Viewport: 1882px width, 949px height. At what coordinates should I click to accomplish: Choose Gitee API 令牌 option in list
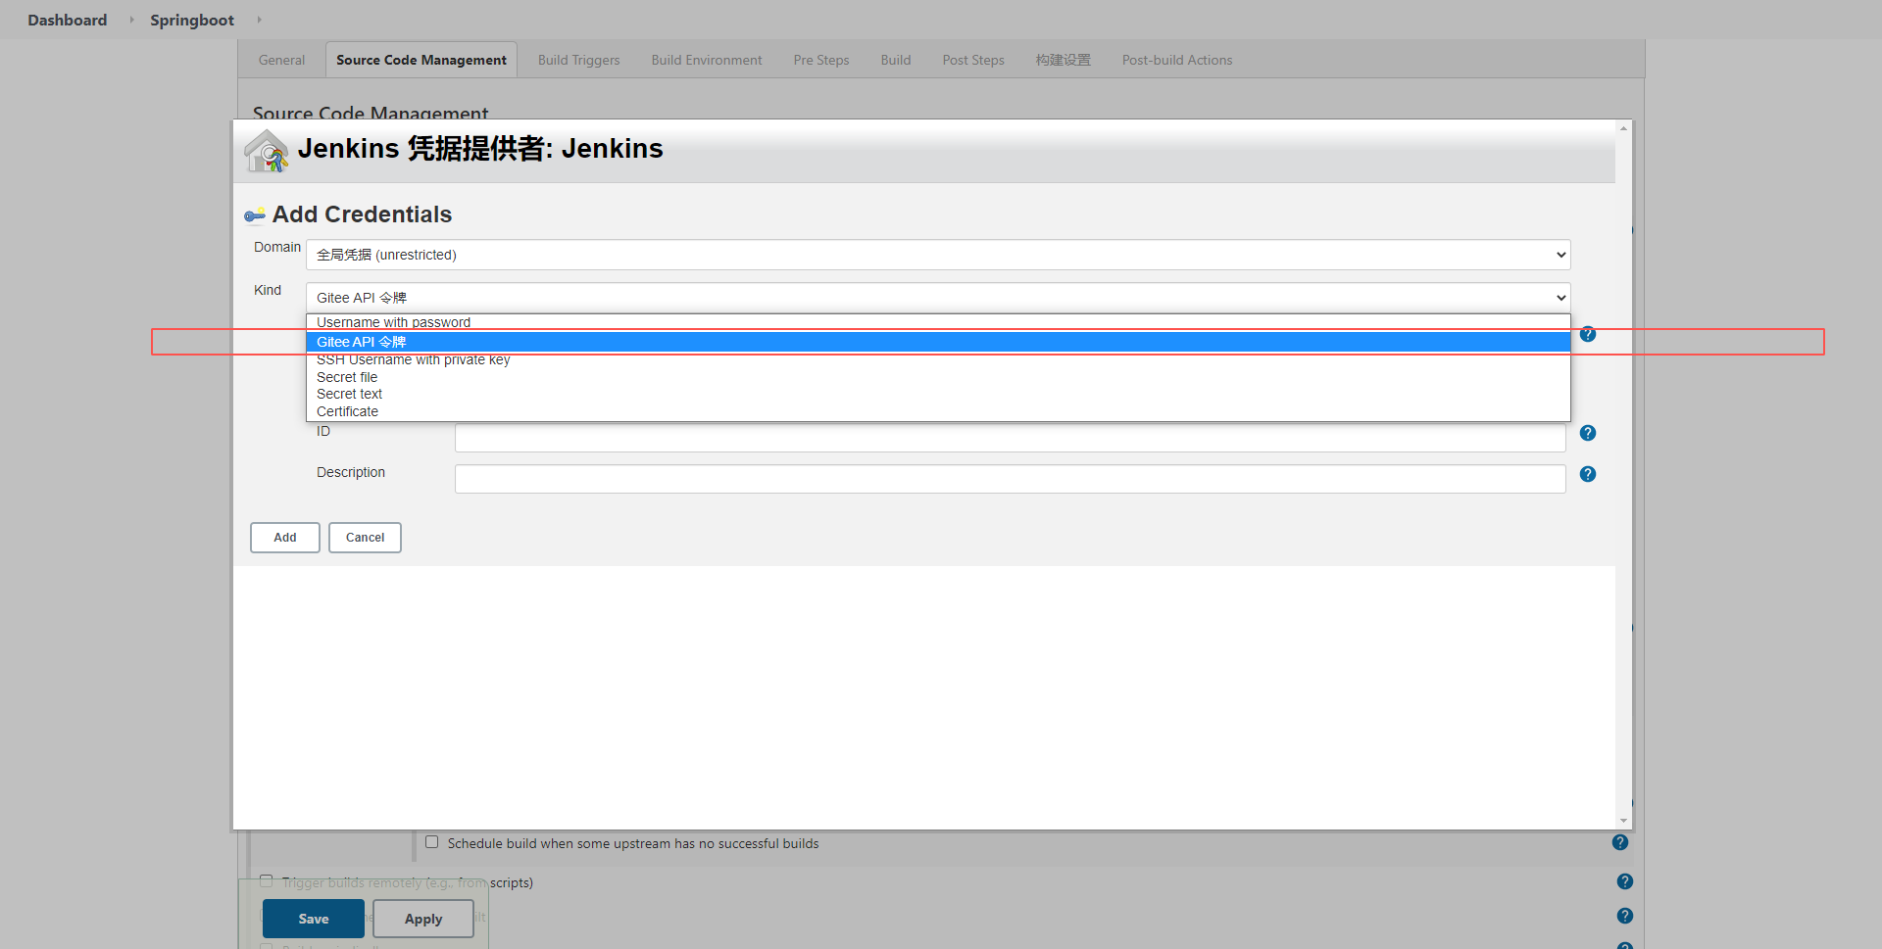(x=938, y=342)
